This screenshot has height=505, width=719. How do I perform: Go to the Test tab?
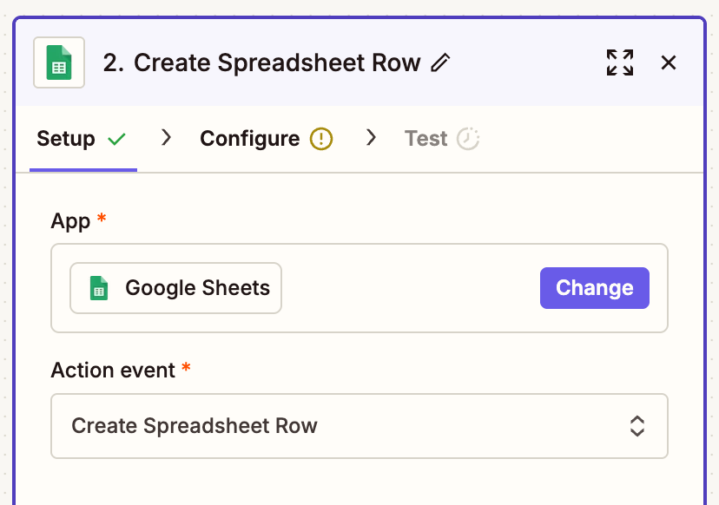[425, 139]
